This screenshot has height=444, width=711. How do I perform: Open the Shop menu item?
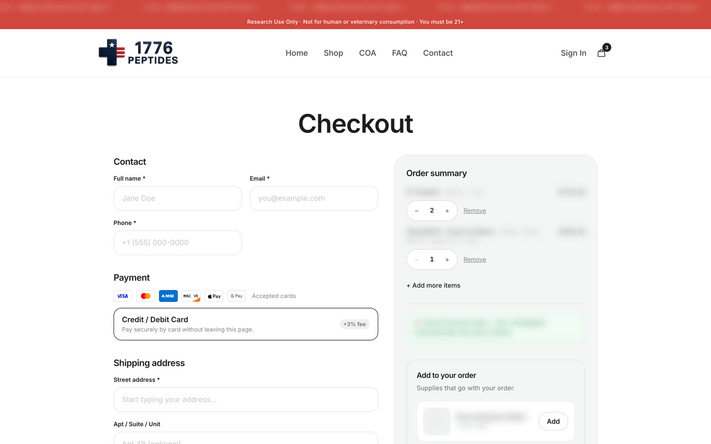point(333,53)
